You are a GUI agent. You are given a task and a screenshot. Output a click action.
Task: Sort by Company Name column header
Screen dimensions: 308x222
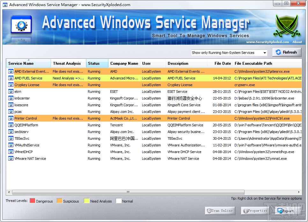124,63
